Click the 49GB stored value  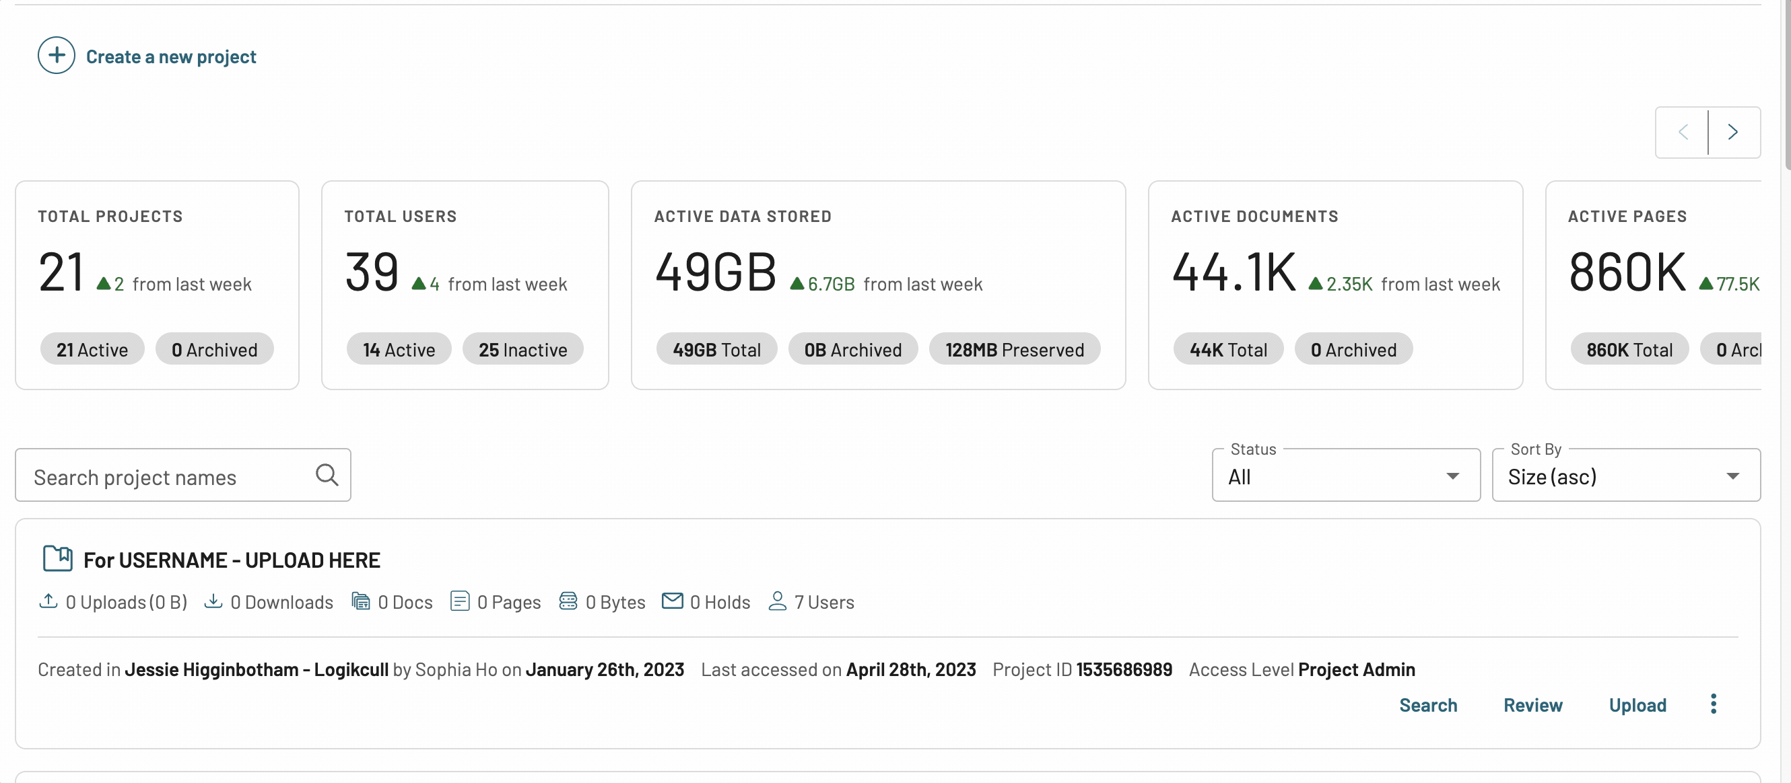click(716, 272)
